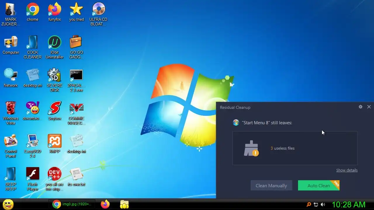Open the smiley face Start button

pyautogui.click(x=8, y=204)
